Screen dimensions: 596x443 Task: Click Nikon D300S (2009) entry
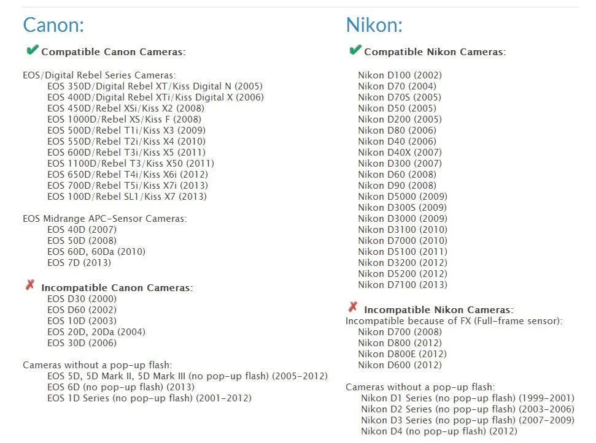coord(402,207)
